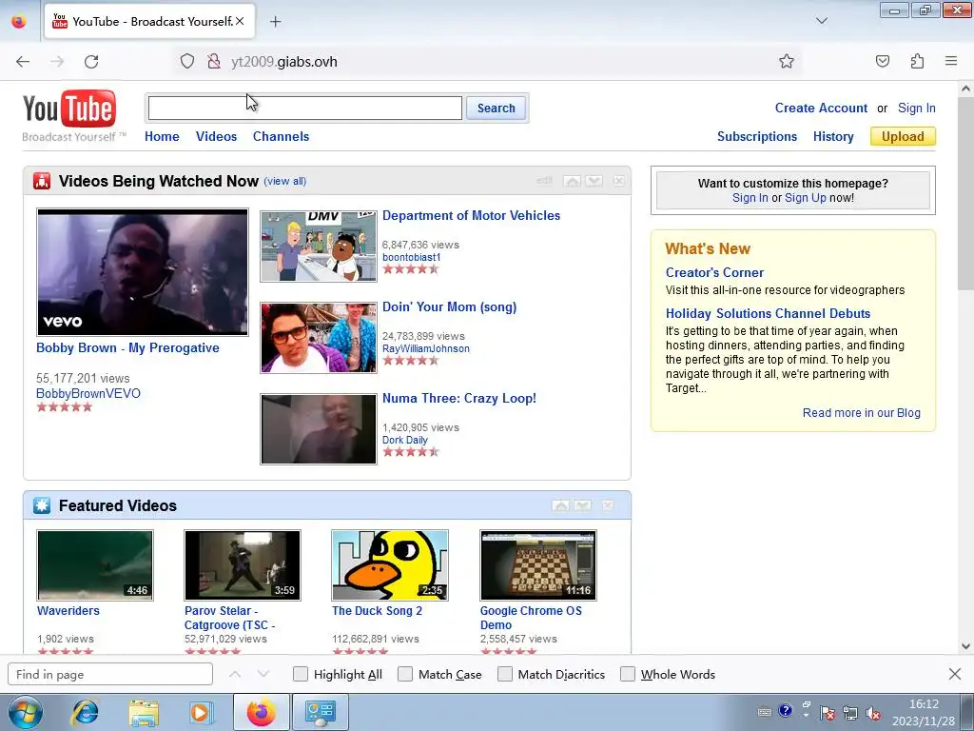Close the Featured Videos module
Screen dimensions: 974x731
pyautogui.click(x=608, y=505)
